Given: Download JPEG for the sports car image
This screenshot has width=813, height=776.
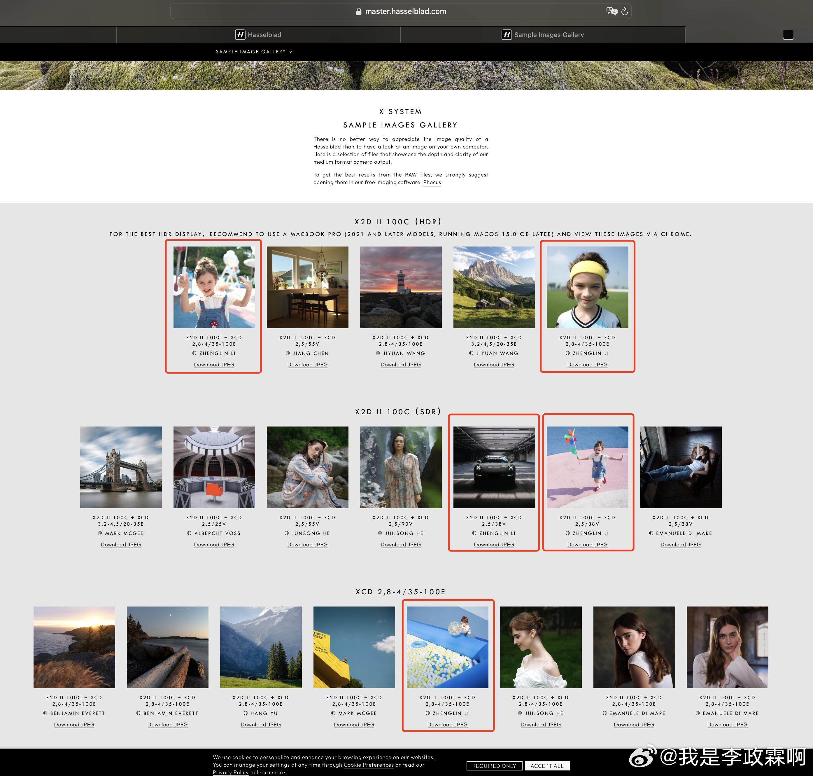Looking at the screenshot, I should [494, 544].
